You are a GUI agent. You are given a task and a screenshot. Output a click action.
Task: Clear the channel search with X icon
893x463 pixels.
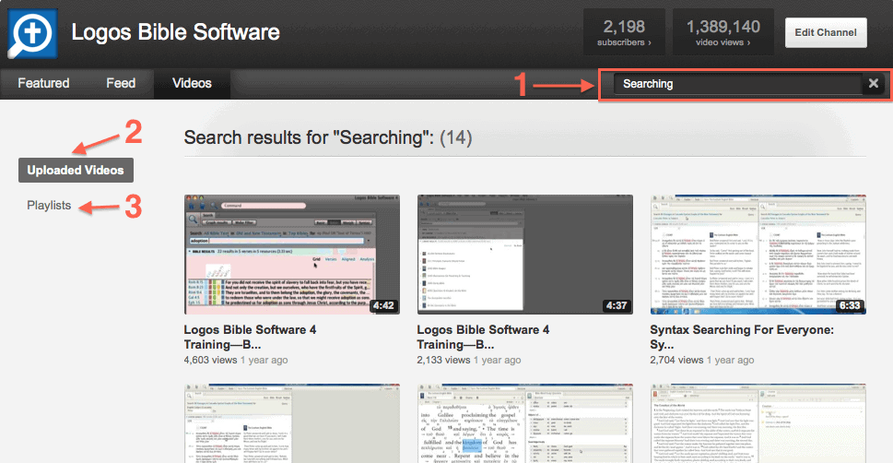(x=873, y=84)
